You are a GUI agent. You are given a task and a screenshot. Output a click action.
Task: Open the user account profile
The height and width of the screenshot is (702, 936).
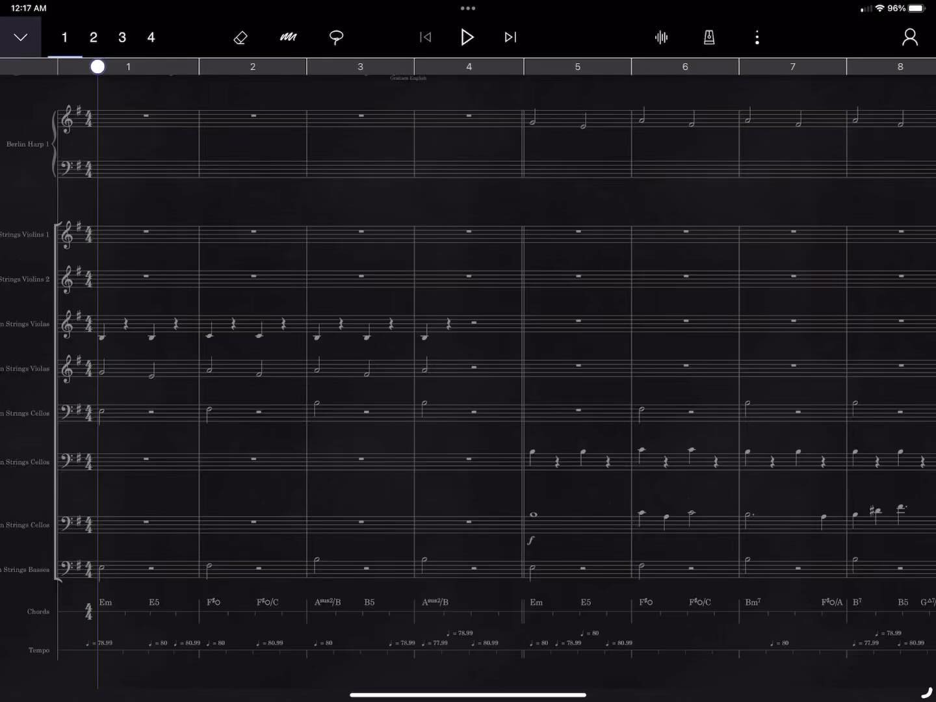click(909, 38)
